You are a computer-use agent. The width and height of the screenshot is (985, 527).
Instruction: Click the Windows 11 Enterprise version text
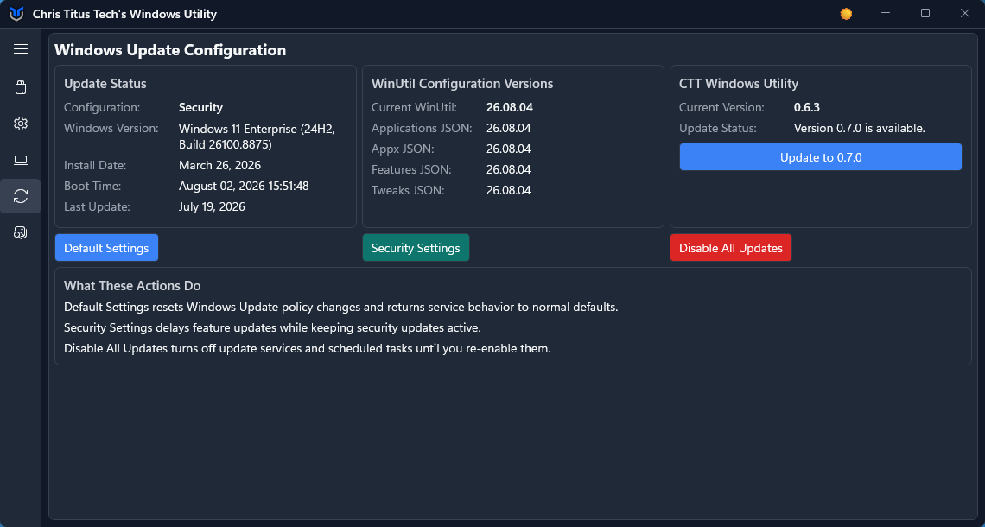pos(257,137)
